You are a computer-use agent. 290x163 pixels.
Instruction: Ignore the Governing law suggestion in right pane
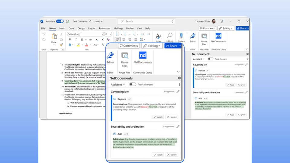coord(241,85)
